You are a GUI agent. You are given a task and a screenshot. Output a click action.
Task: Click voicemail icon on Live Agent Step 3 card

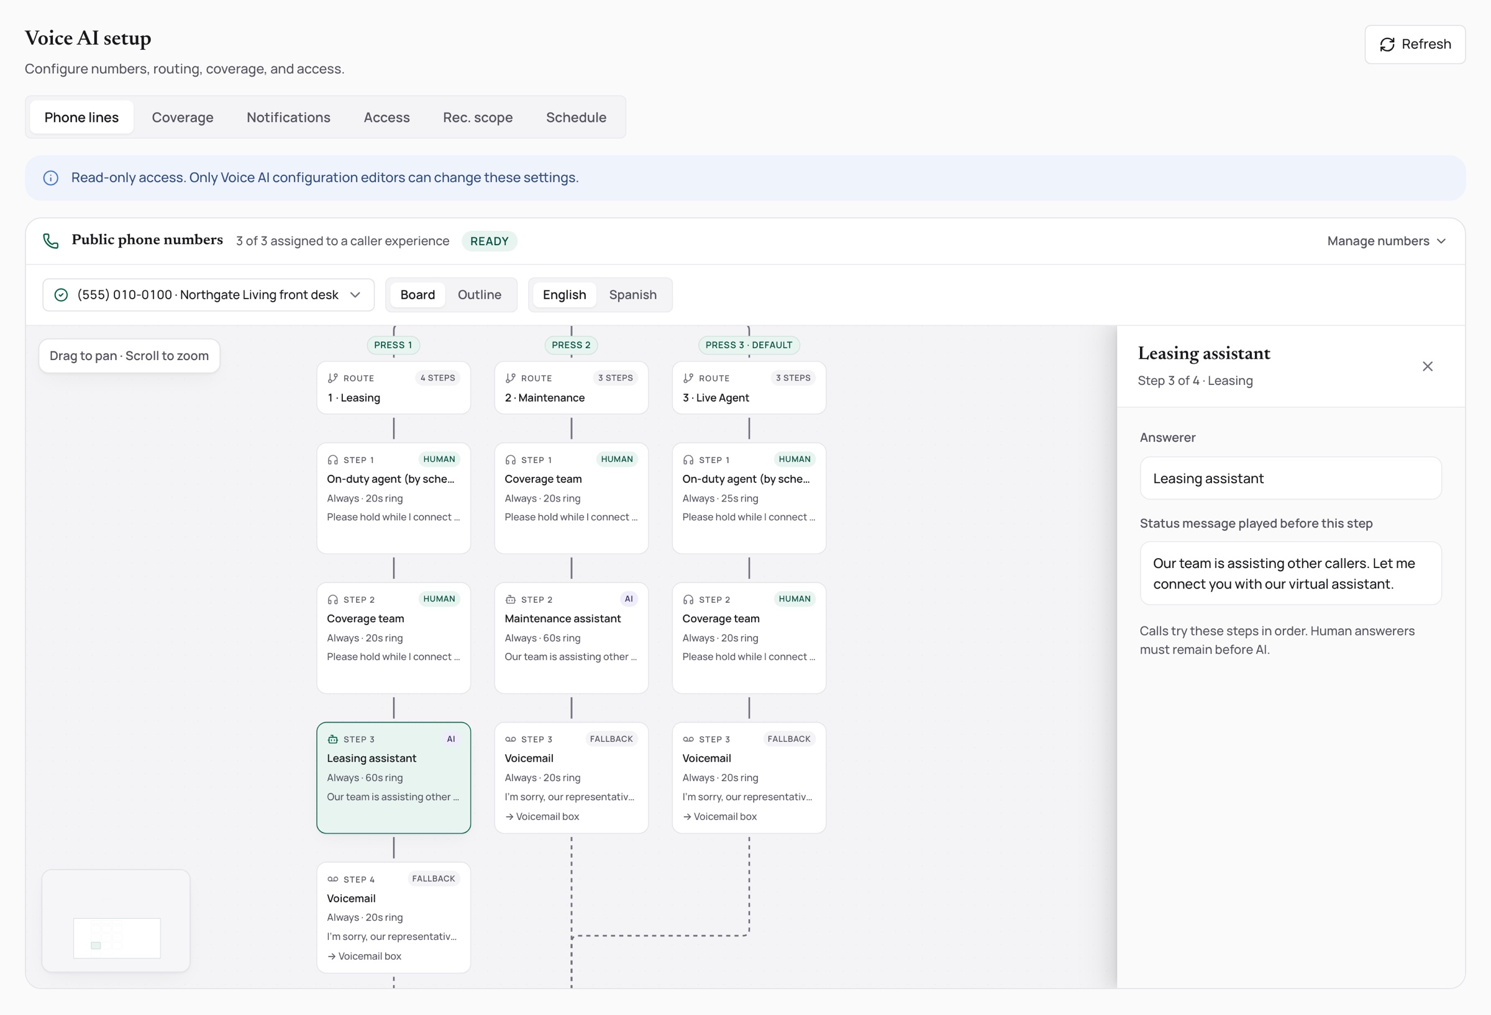[x=688, y=739]
